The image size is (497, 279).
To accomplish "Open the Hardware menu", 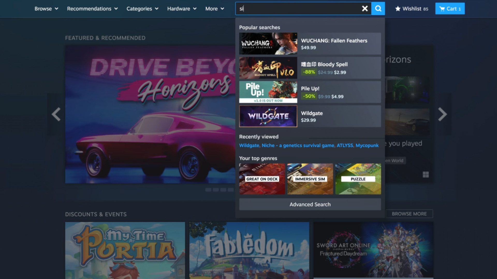I will (x=182, y=9).
